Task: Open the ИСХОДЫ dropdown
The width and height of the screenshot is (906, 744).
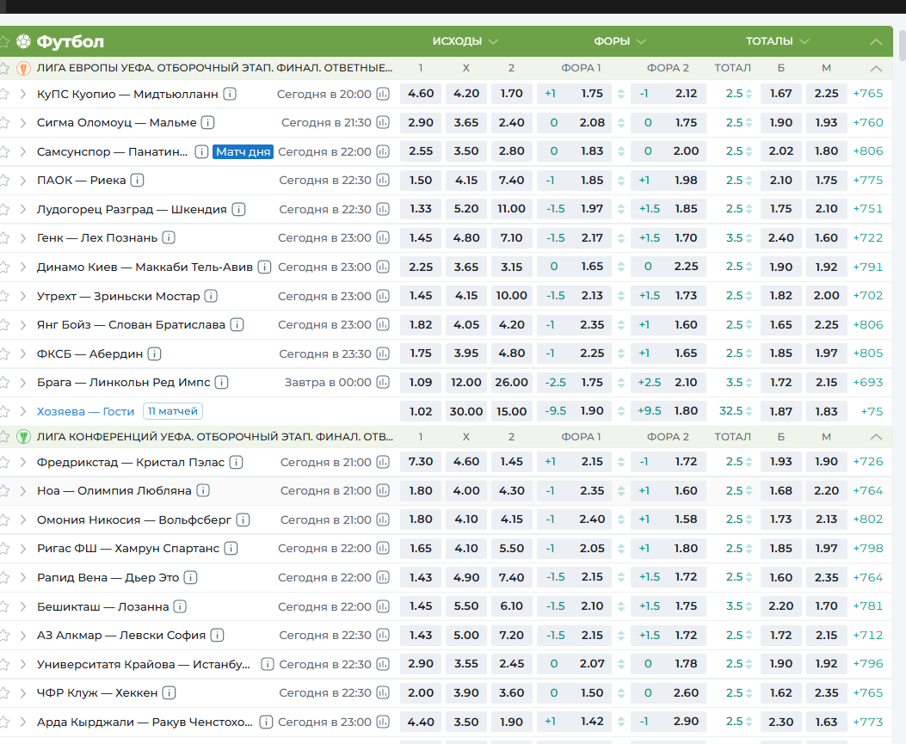Action: [465, 41]
